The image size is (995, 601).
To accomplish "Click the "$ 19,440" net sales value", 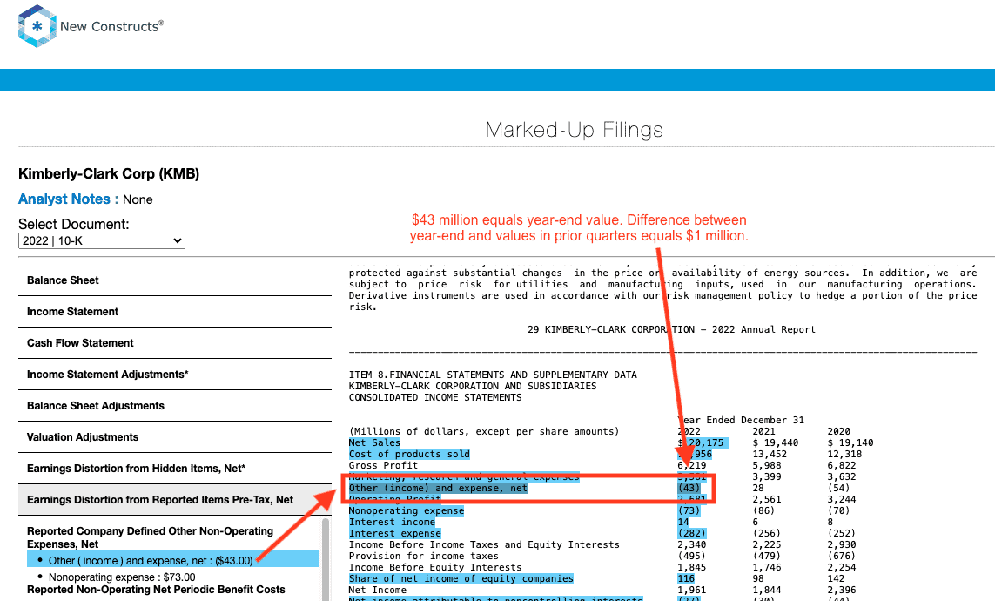I will (776, 443).
